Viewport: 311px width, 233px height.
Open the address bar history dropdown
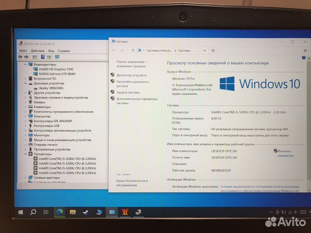204,50
